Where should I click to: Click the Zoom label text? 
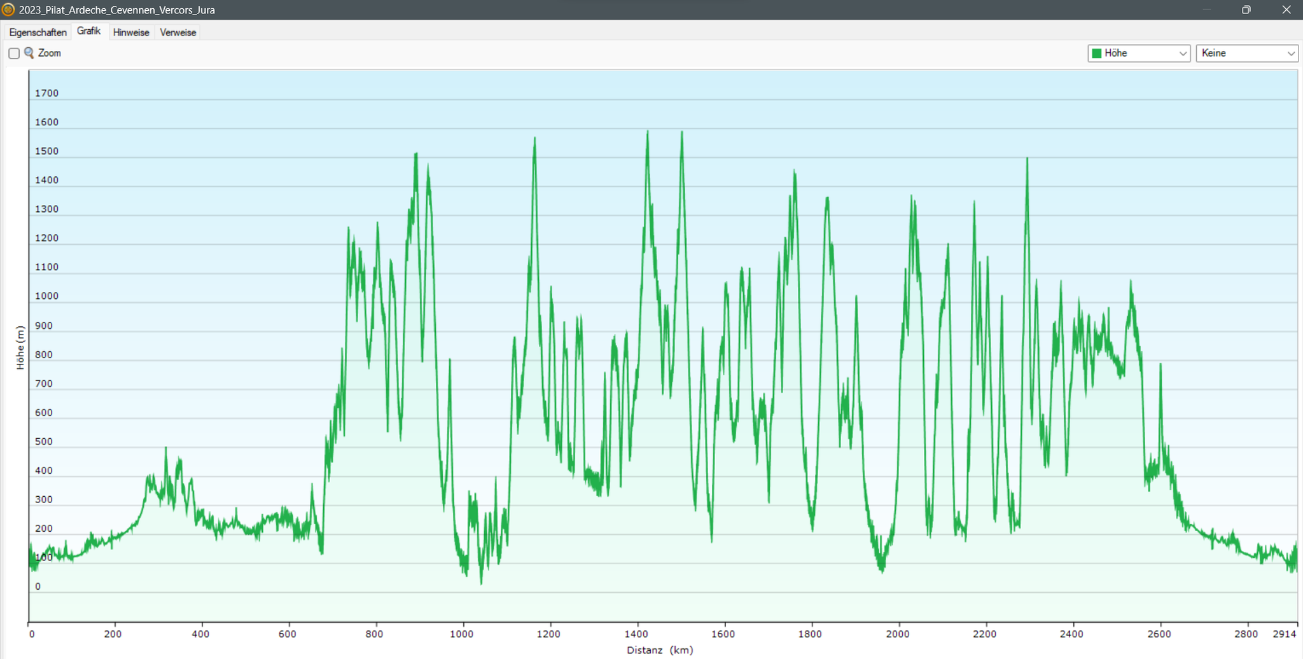pyautogui.click(x=50, y=53)
